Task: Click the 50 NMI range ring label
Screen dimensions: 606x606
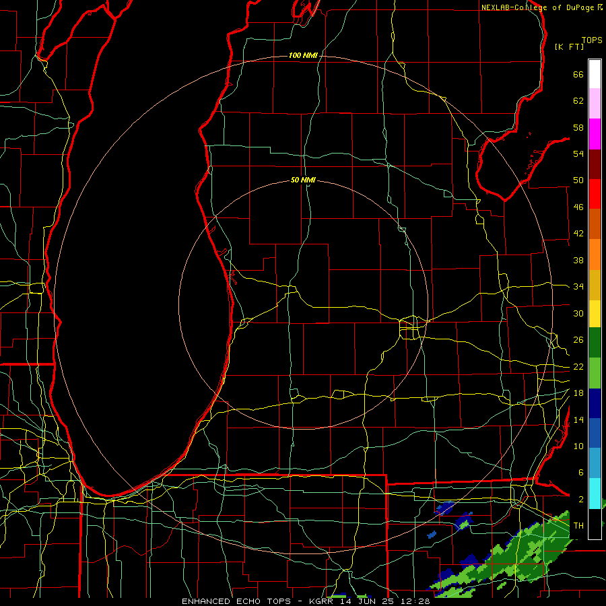Action: 303,180
